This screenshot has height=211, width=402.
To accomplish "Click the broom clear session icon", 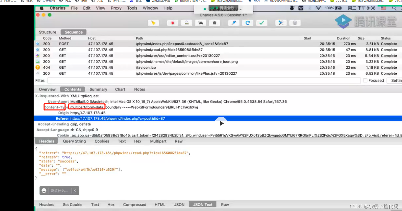I will (153, 23).
